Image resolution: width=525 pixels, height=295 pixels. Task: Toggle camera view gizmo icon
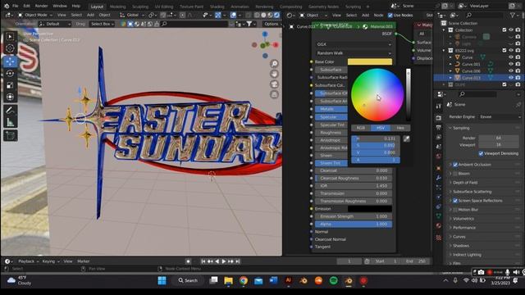click(x=274, y=84)
